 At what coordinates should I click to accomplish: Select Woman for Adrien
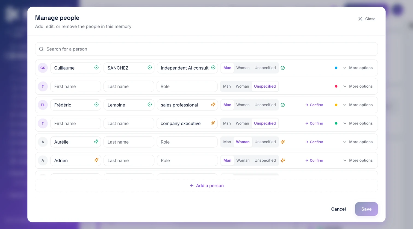click(x=243, y=160)
